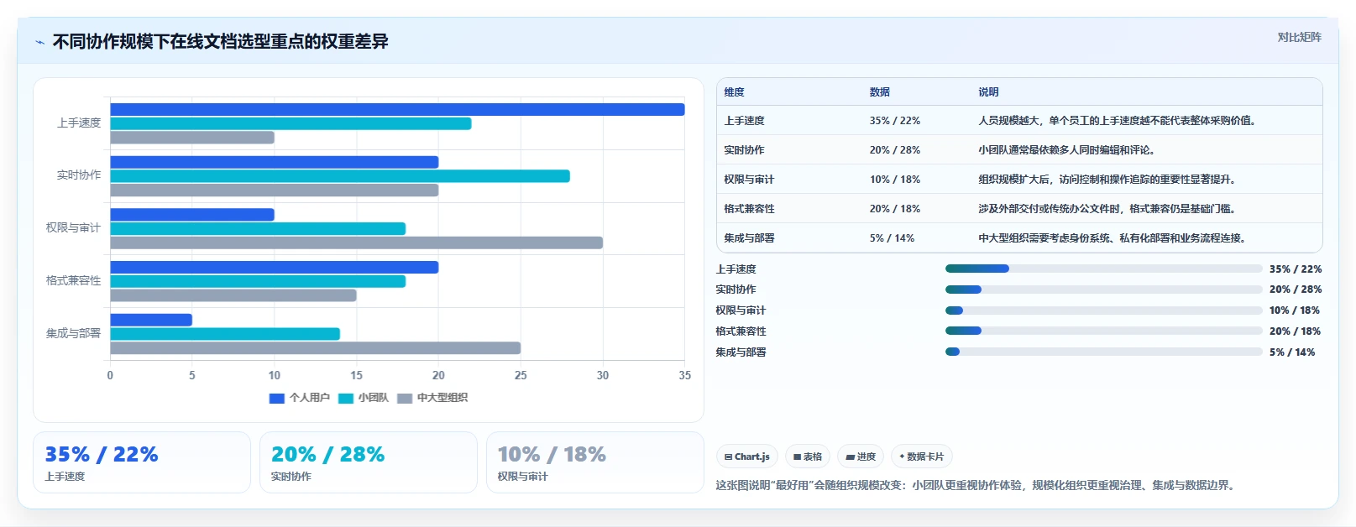Click the 格式兼容性 progress bar
The image size is (1356, 527).
click(1103, 331)
